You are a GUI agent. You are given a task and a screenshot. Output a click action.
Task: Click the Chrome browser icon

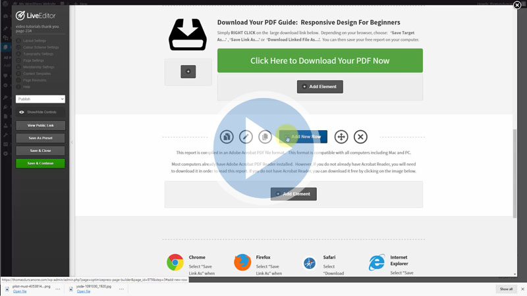[x=175, y=262]
